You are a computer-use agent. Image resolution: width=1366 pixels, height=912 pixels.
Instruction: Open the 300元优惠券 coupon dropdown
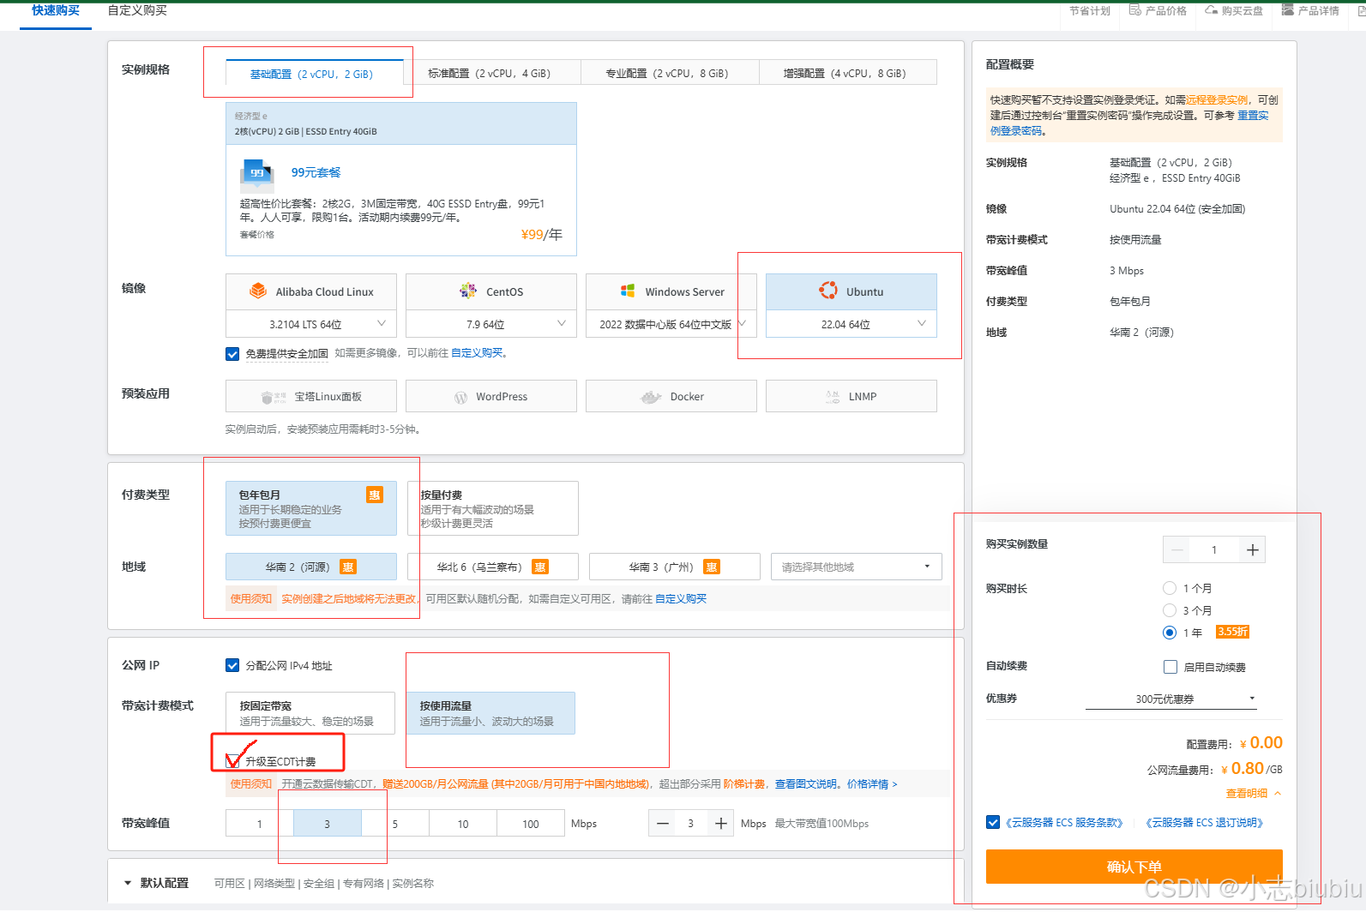coord(1171,699)
